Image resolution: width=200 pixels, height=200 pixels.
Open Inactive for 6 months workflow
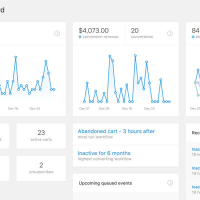click(104, 153)
